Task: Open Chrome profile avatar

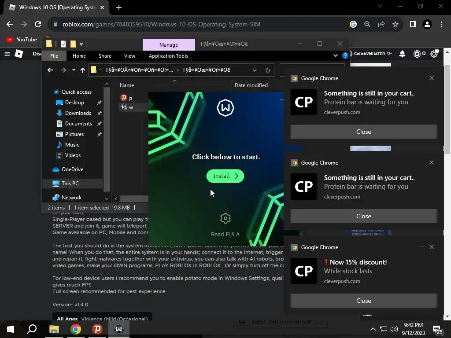Action: point(427,25)
